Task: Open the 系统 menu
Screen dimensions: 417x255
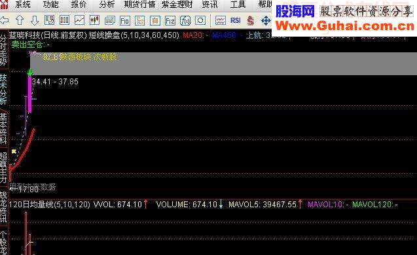Action: tap(23, 4)
